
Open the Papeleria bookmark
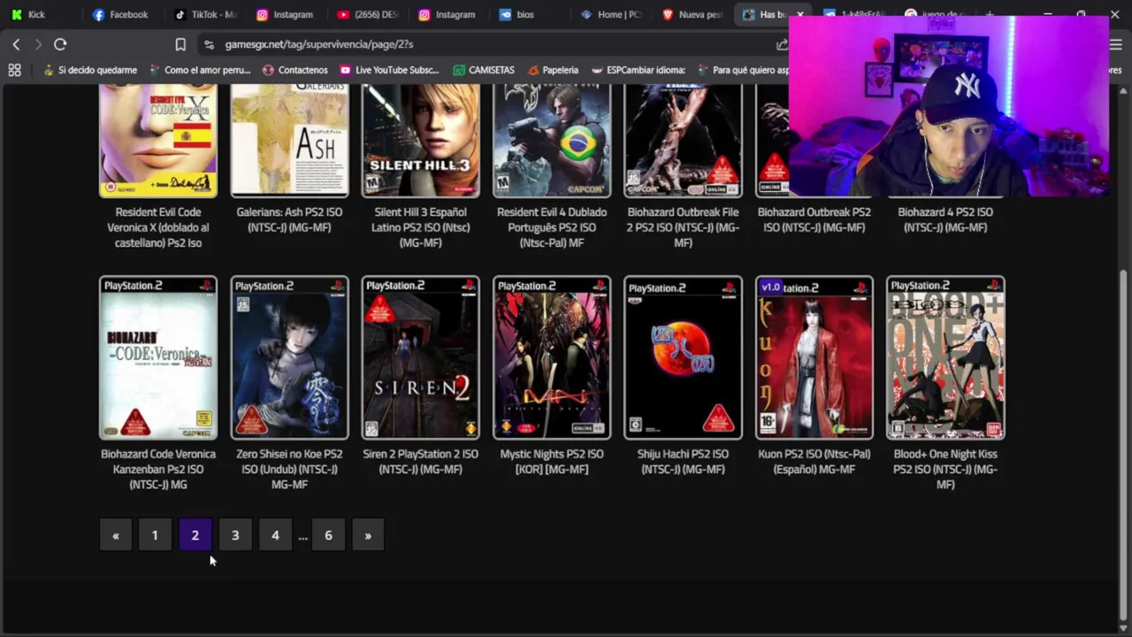pos(553,70)
